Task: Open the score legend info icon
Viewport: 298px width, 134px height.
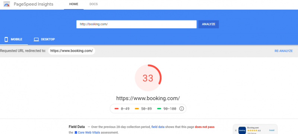Action: [182, 109]
